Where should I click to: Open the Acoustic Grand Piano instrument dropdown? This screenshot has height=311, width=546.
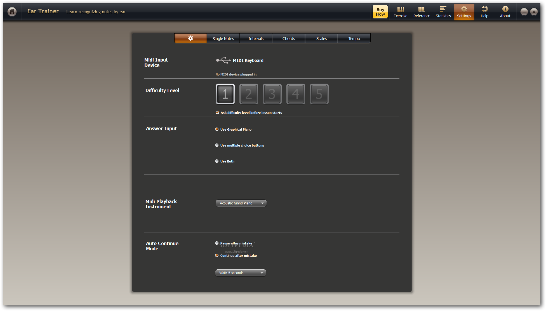241,203
